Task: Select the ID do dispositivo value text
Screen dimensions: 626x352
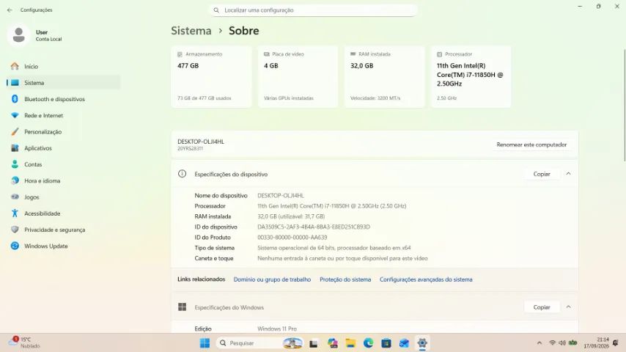Action: [x=314, y=227]
